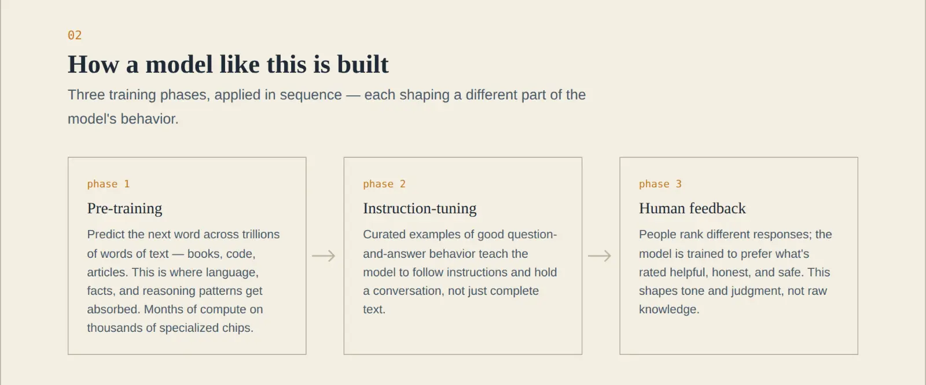Click the section number 02 label
The width and height of the screenshot is (926, 385).
75,35
